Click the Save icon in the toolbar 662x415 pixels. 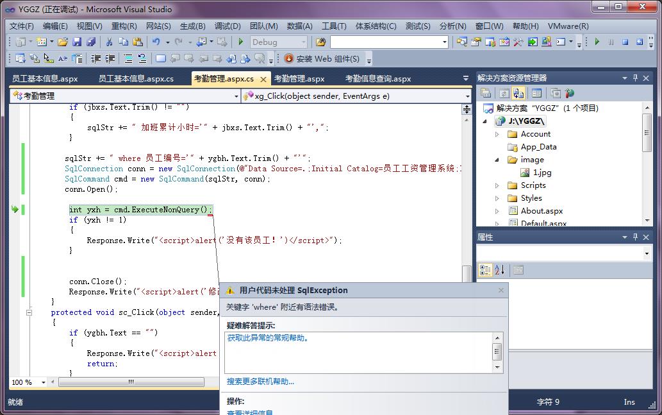coord(76,42)
